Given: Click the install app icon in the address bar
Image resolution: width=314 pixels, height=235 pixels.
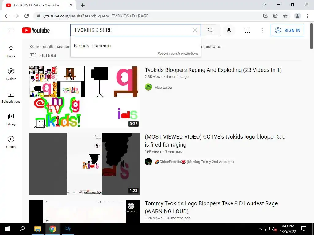Looking at the screenshot, I should [x=265, y=16].
